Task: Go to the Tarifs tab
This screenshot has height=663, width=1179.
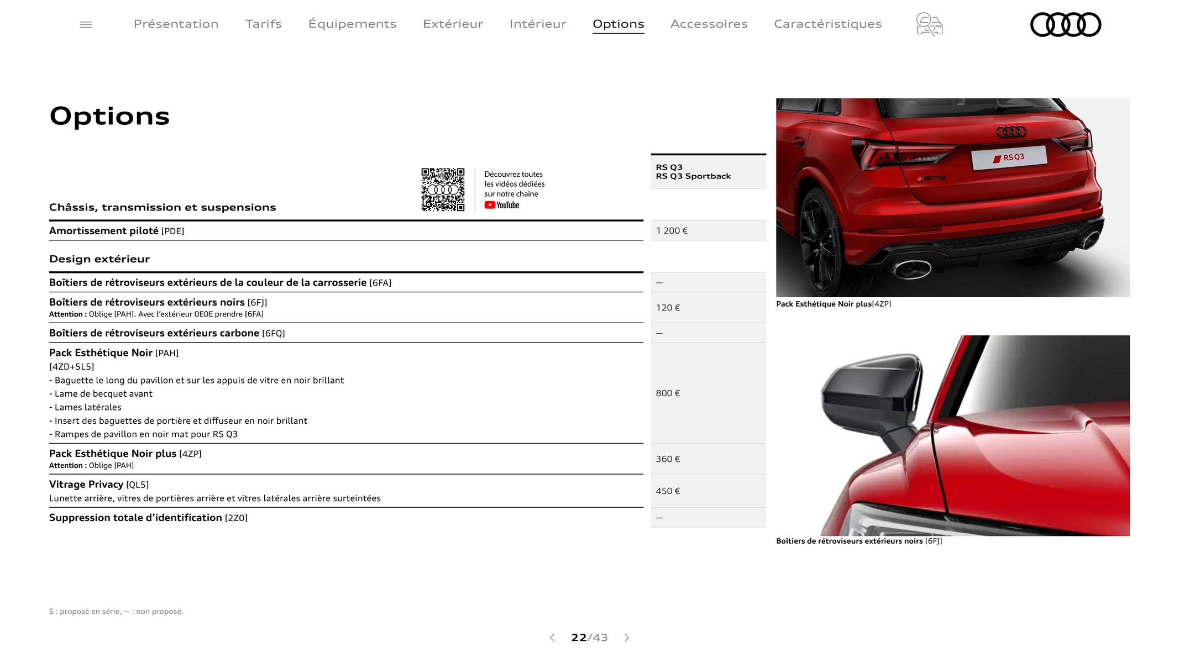Action: pyautogui.click(x=263, y=24)
